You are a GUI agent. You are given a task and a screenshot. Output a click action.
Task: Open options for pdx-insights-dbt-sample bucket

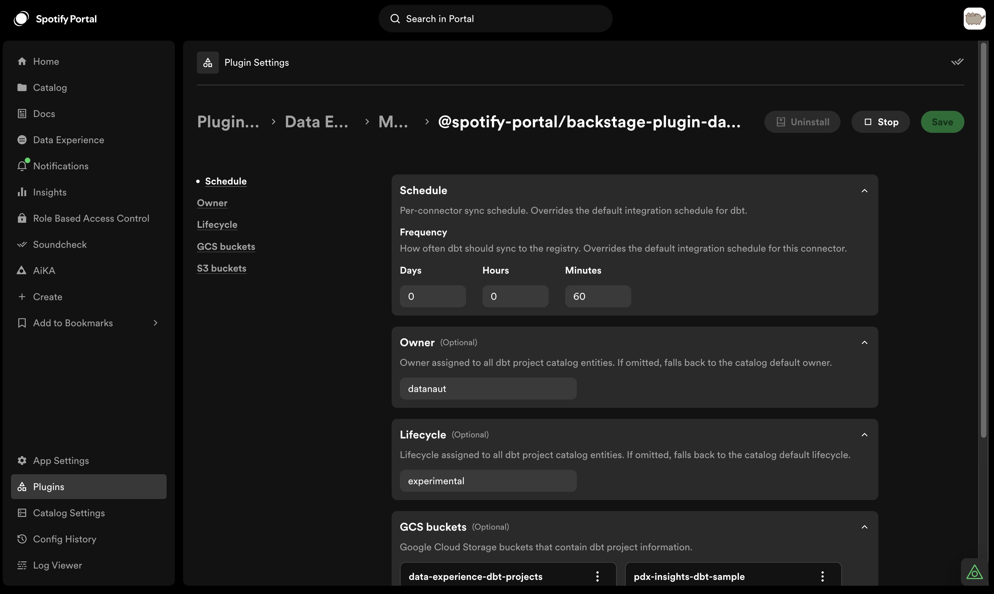point(822,576)
